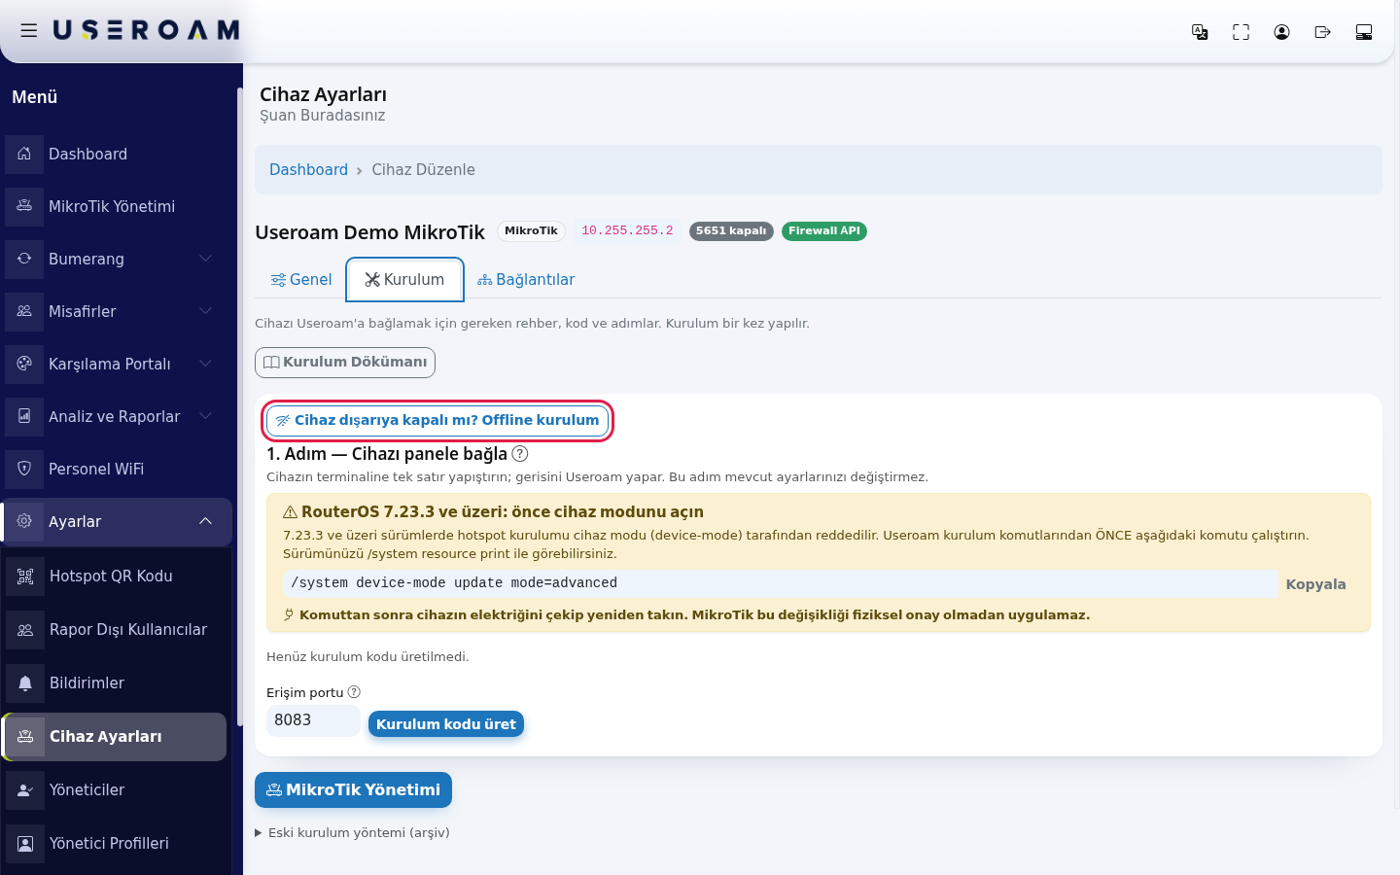The width and height of the screenshot is (1400, 875).
Task: Click Offline kurulum button
Action: click(x=437, y=421)
